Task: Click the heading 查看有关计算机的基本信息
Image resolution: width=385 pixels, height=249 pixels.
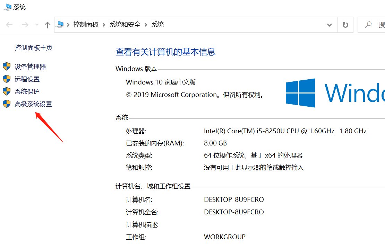Action: click(165, 52)
